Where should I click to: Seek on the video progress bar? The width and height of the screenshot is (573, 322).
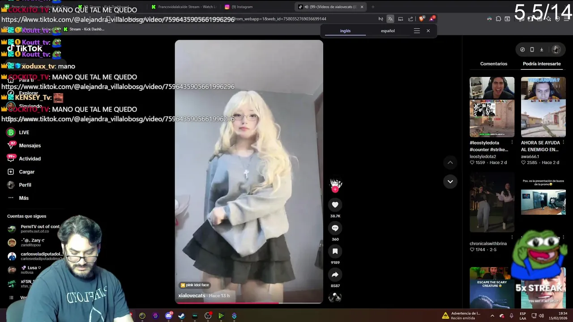248,303
